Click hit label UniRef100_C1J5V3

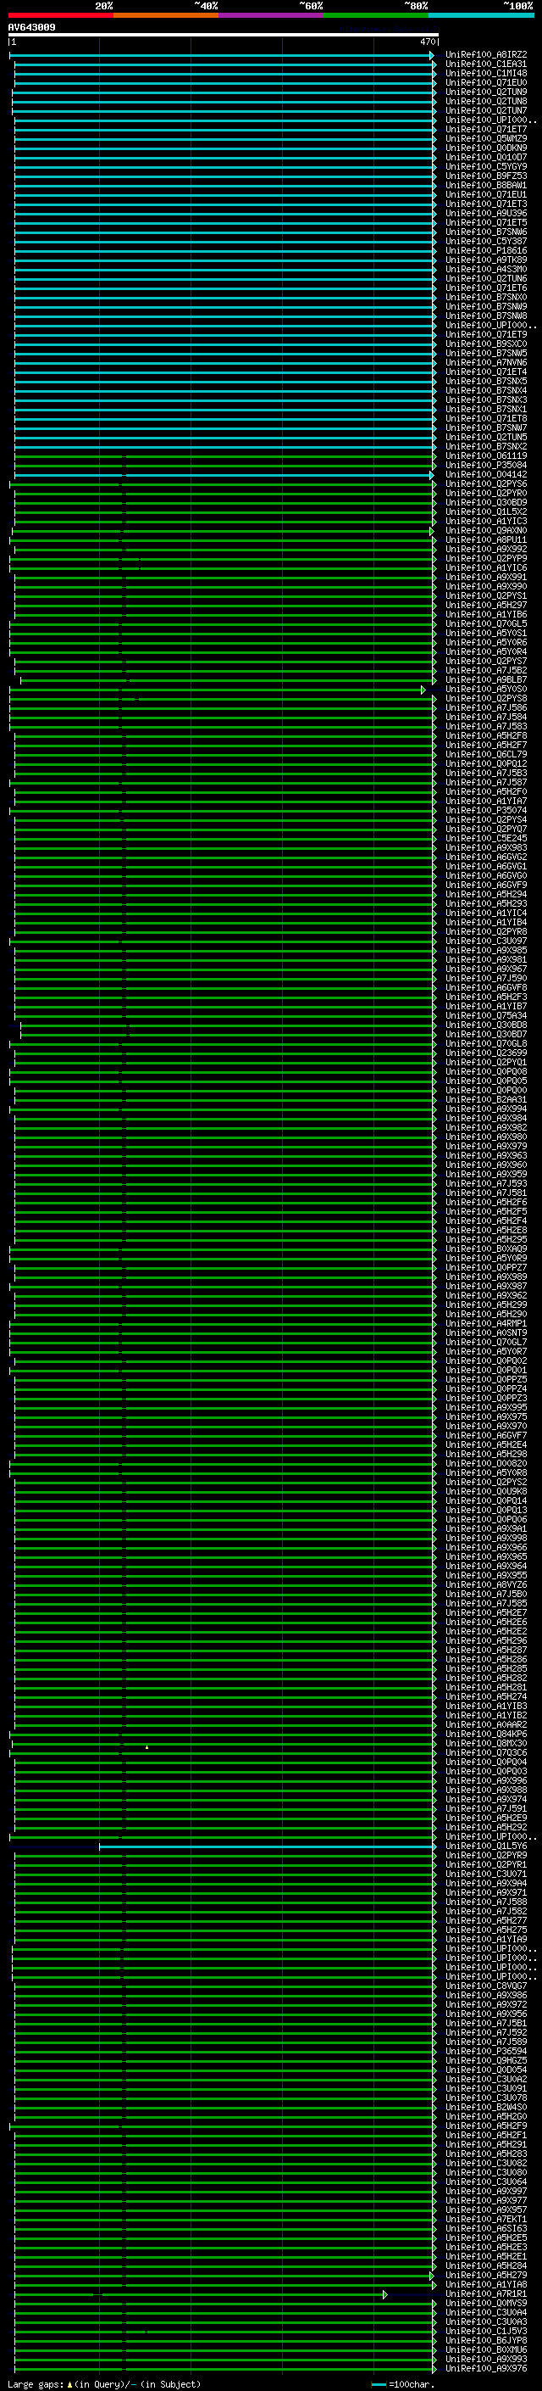point(486,2331)
